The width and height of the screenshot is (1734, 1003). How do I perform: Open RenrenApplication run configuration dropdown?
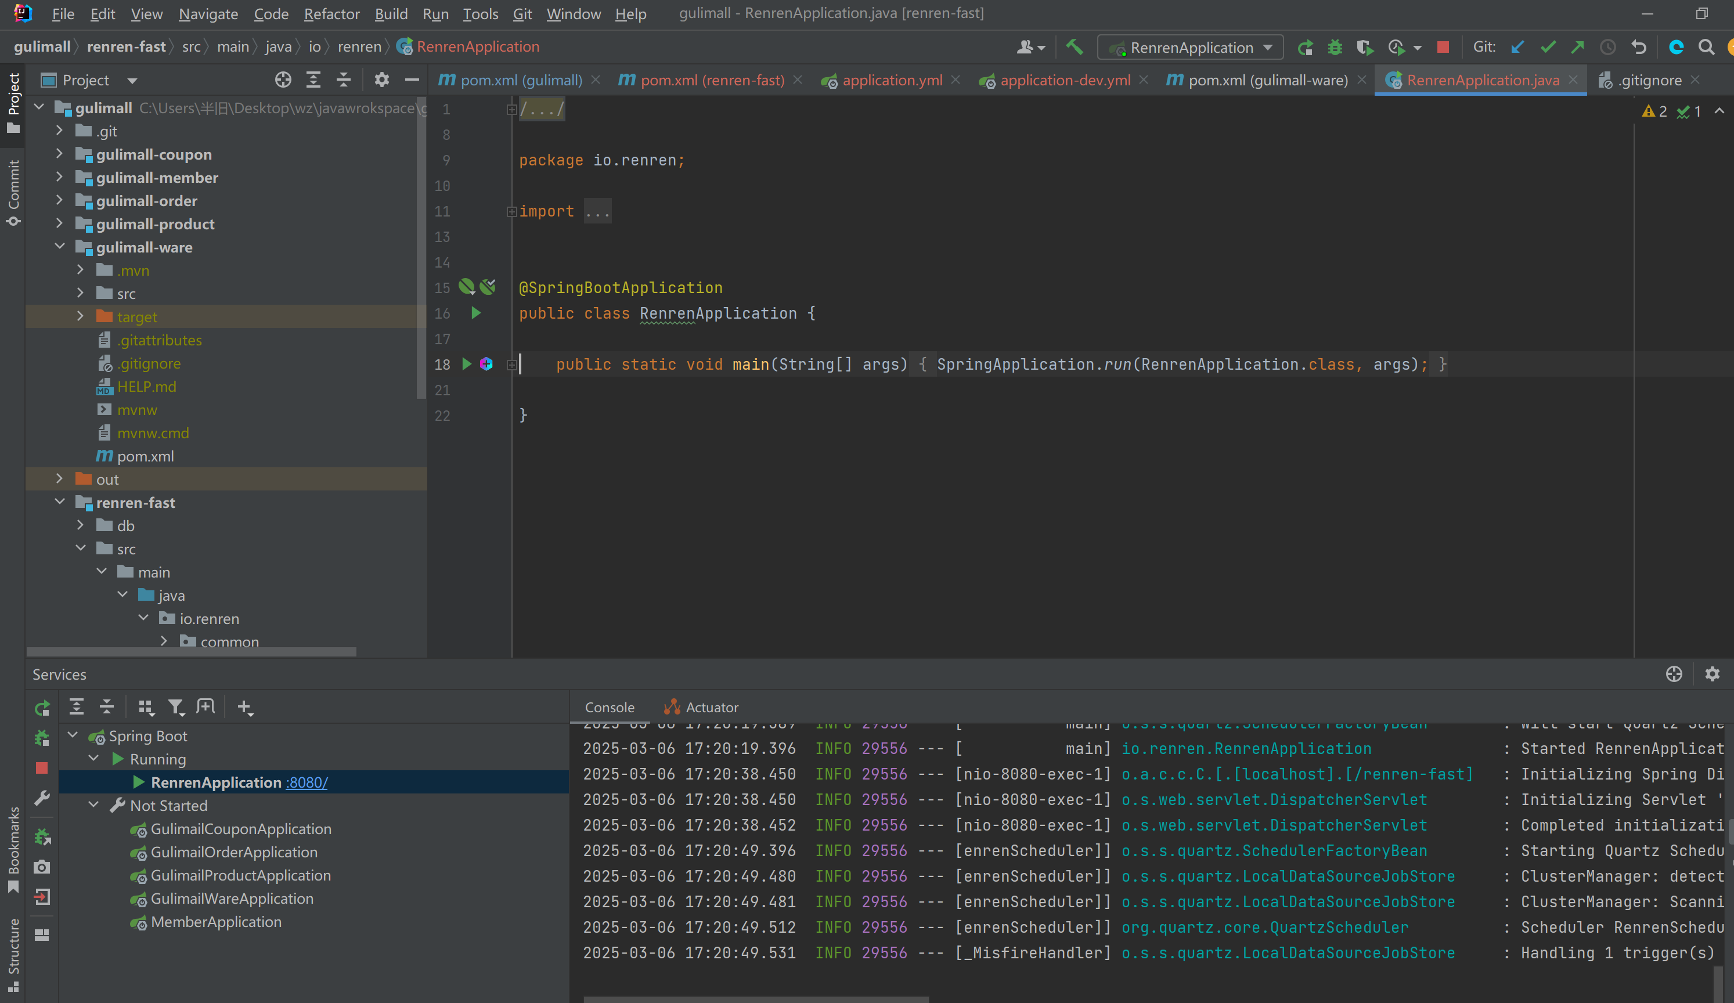(1191, 48)
